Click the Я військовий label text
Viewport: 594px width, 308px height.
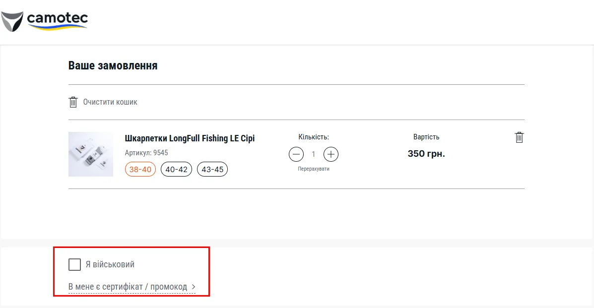(110, 264)
